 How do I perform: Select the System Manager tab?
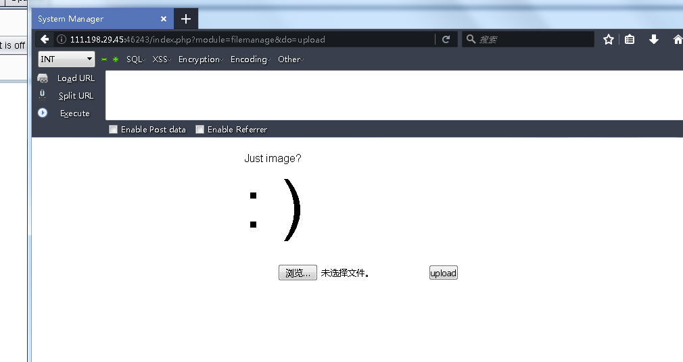click(x=102, y=19)
